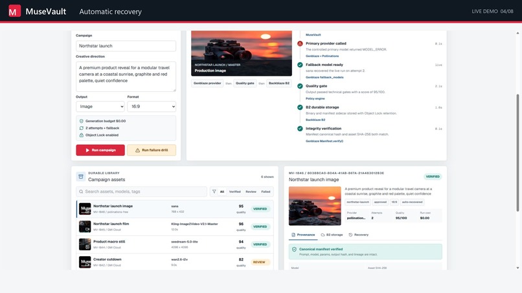Open the Output dropdown set to Image
522x293 pixels.
click(x=100, y=107)
